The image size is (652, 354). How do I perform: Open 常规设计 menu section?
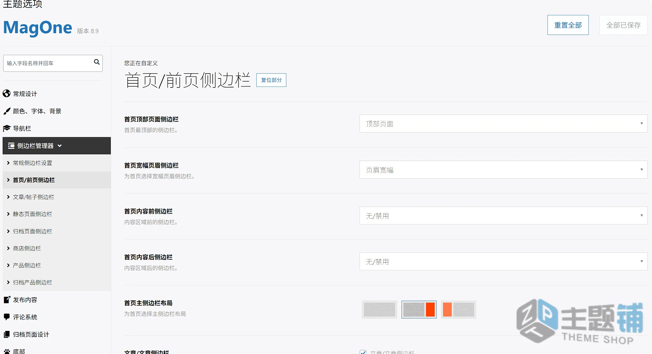pos(25,94)
